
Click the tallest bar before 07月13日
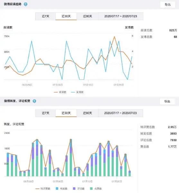click(x=71, y=158)
